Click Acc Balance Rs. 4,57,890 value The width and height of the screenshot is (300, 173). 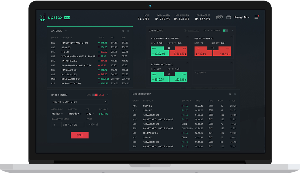pyautogui.click(x=202, y=19)
